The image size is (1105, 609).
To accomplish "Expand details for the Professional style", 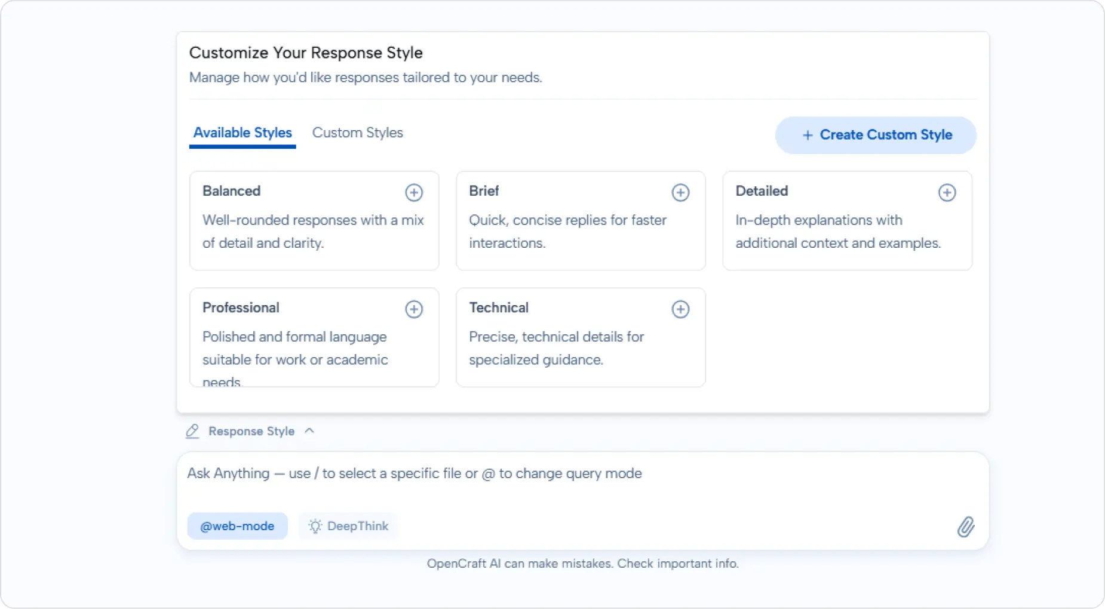I will click(415, 309).
